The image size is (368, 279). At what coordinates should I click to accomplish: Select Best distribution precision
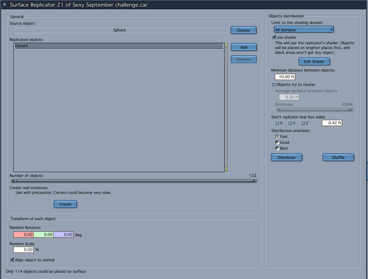(x=277, y=149)
